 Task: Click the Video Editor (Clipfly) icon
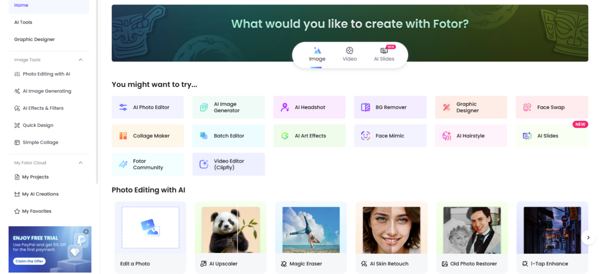(x=204, y=165)
